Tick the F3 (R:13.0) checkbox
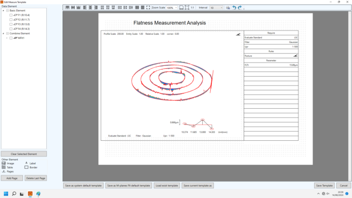Viewport: 352px width, 198px height. click(x=11, y=24)
